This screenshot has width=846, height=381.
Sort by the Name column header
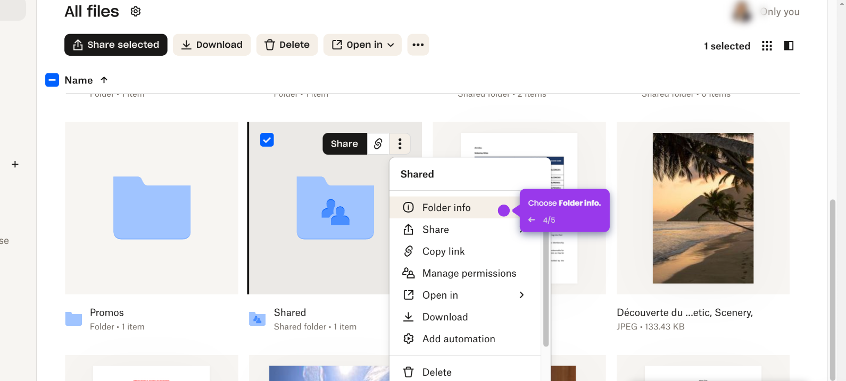[x=79, y=80]
